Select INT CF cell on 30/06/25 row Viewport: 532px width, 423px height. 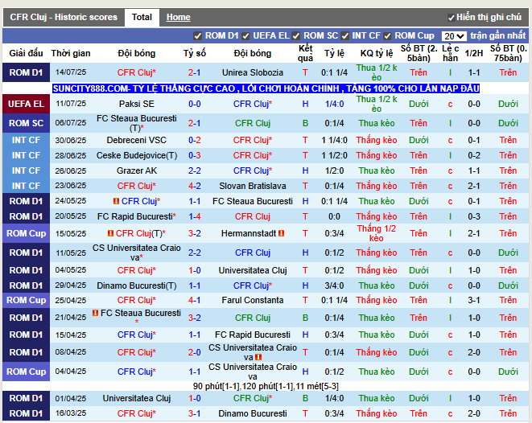26,140
